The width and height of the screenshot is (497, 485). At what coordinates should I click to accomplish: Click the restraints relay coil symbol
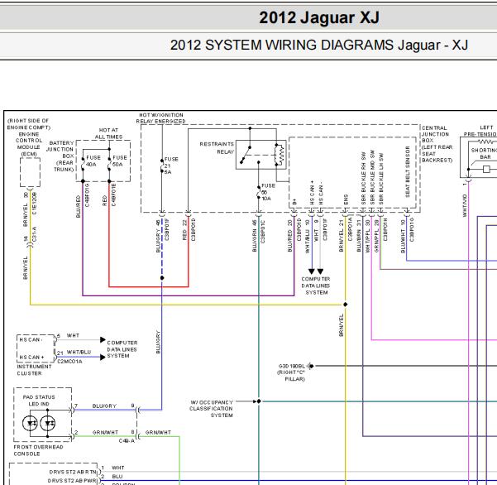(280, 155)
